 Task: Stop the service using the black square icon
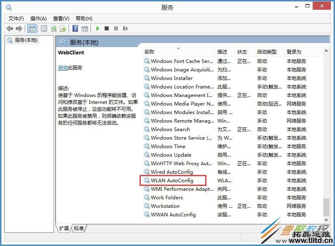click(x=107, y=28)
